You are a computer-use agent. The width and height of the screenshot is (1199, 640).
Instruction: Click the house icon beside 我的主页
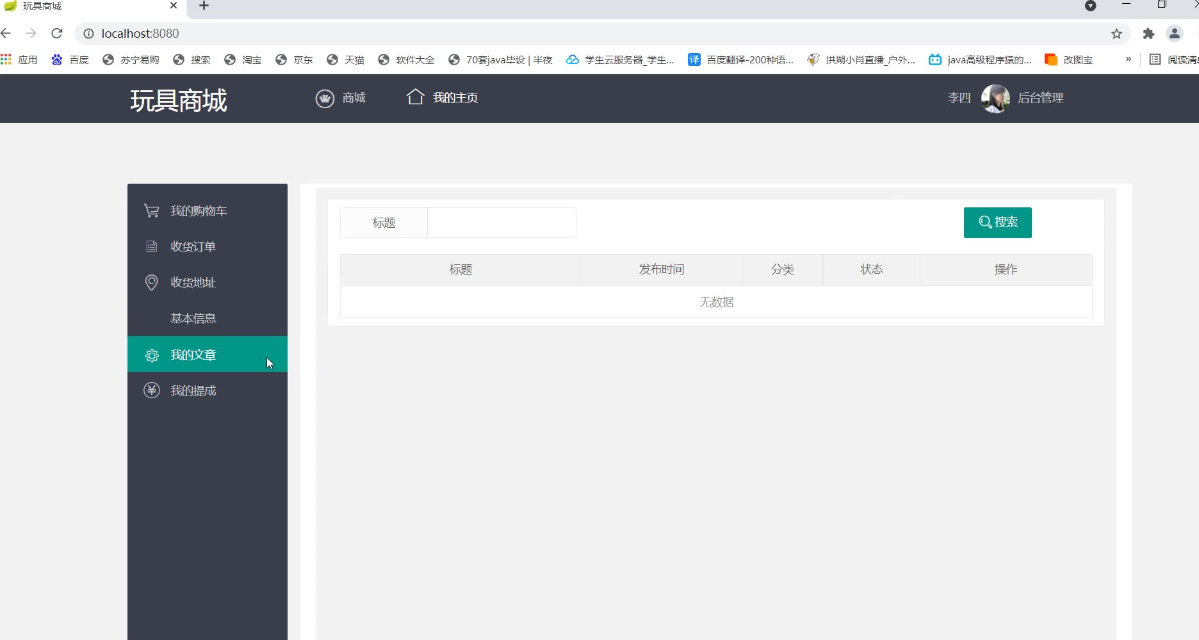click(415, 97)
